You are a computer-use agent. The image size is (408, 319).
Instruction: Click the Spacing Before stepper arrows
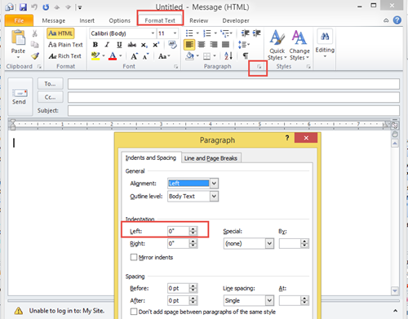pos(193,288)
